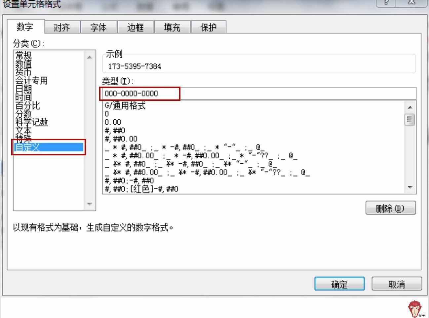Select 百分比 category
Screen dimensions: 429x318
27,105
